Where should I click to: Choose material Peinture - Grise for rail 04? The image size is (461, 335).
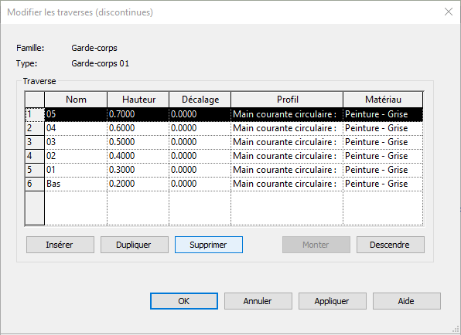(383, 128)
